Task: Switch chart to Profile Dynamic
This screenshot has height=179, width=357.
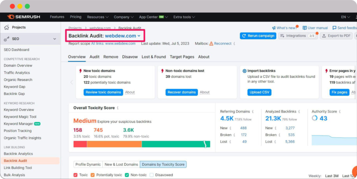Action: tap(88, 164)
